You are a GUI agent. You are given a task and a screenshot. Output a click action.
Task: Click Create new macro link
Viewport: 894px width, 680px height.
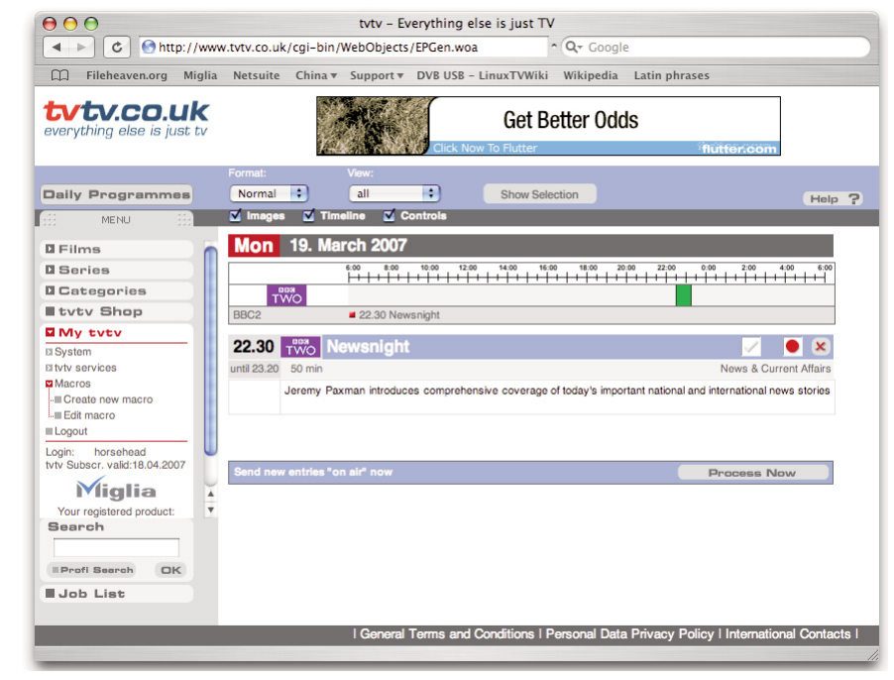click(108, 399)
